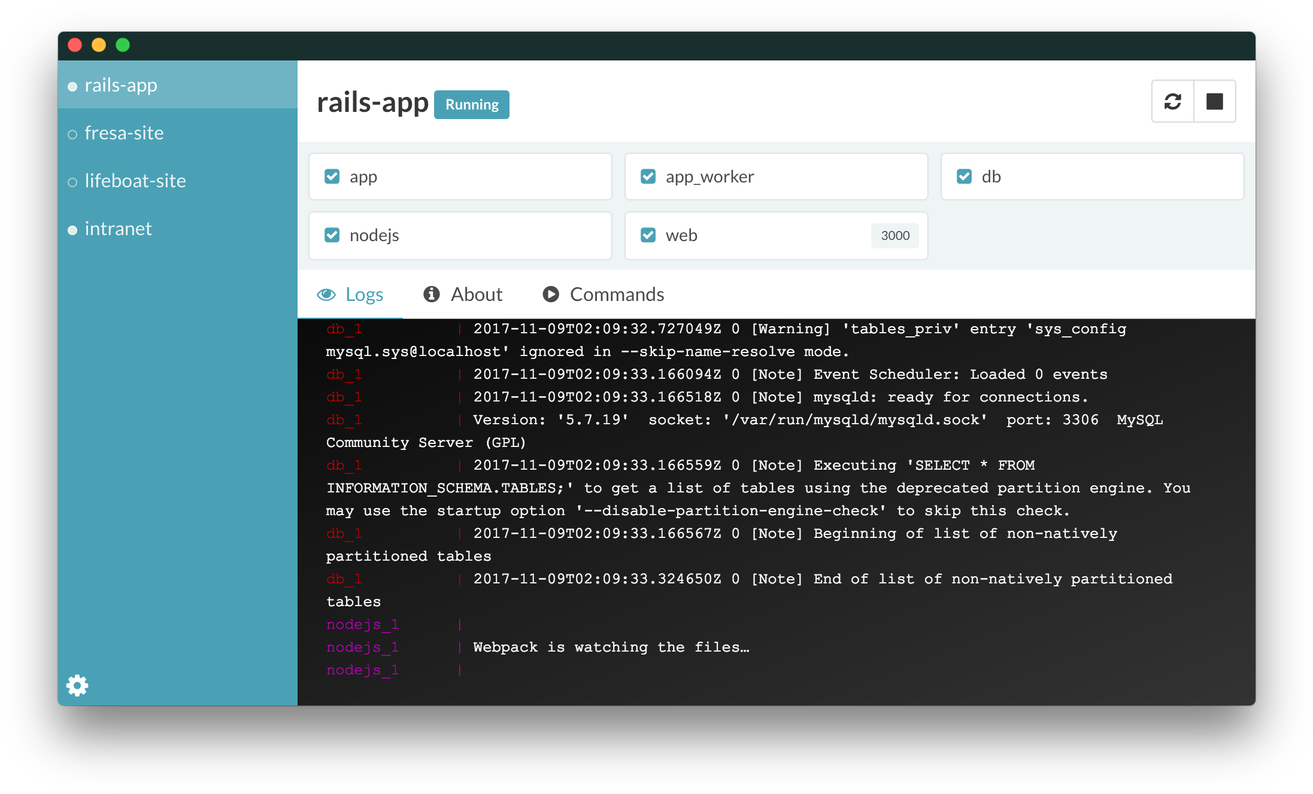Click the info icon next to About
The height and width of the screenshot is (794, 1313).
point(430,294)
